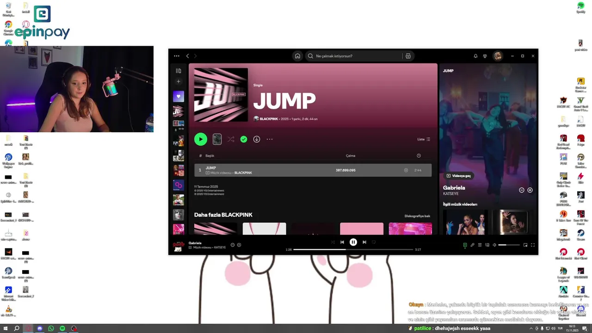Screen dimensions: 592x333
Task: Click Diskografiye bak link
Action: coord(417,216)
